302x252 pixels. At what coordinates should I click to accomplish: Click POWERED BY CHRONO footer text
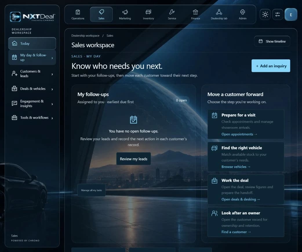pyautogui.click(x=25, y=241)
